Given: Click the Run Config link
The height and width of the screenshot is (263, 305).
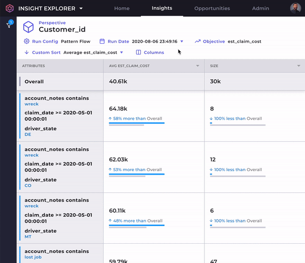Looking at the screenshot, I should [45, 41].
